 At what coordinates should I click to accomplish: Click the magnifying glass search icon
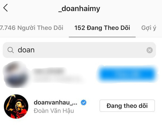[10, 50]
